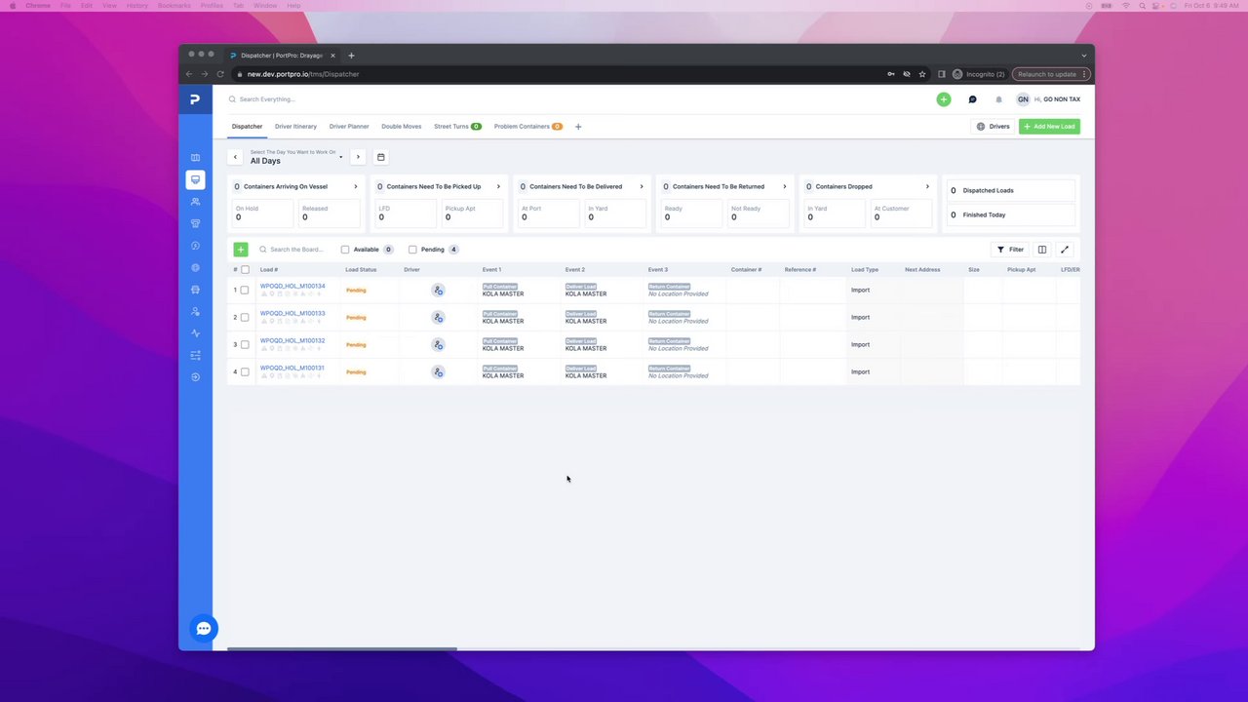Open the notifications bell

(998, 99)
